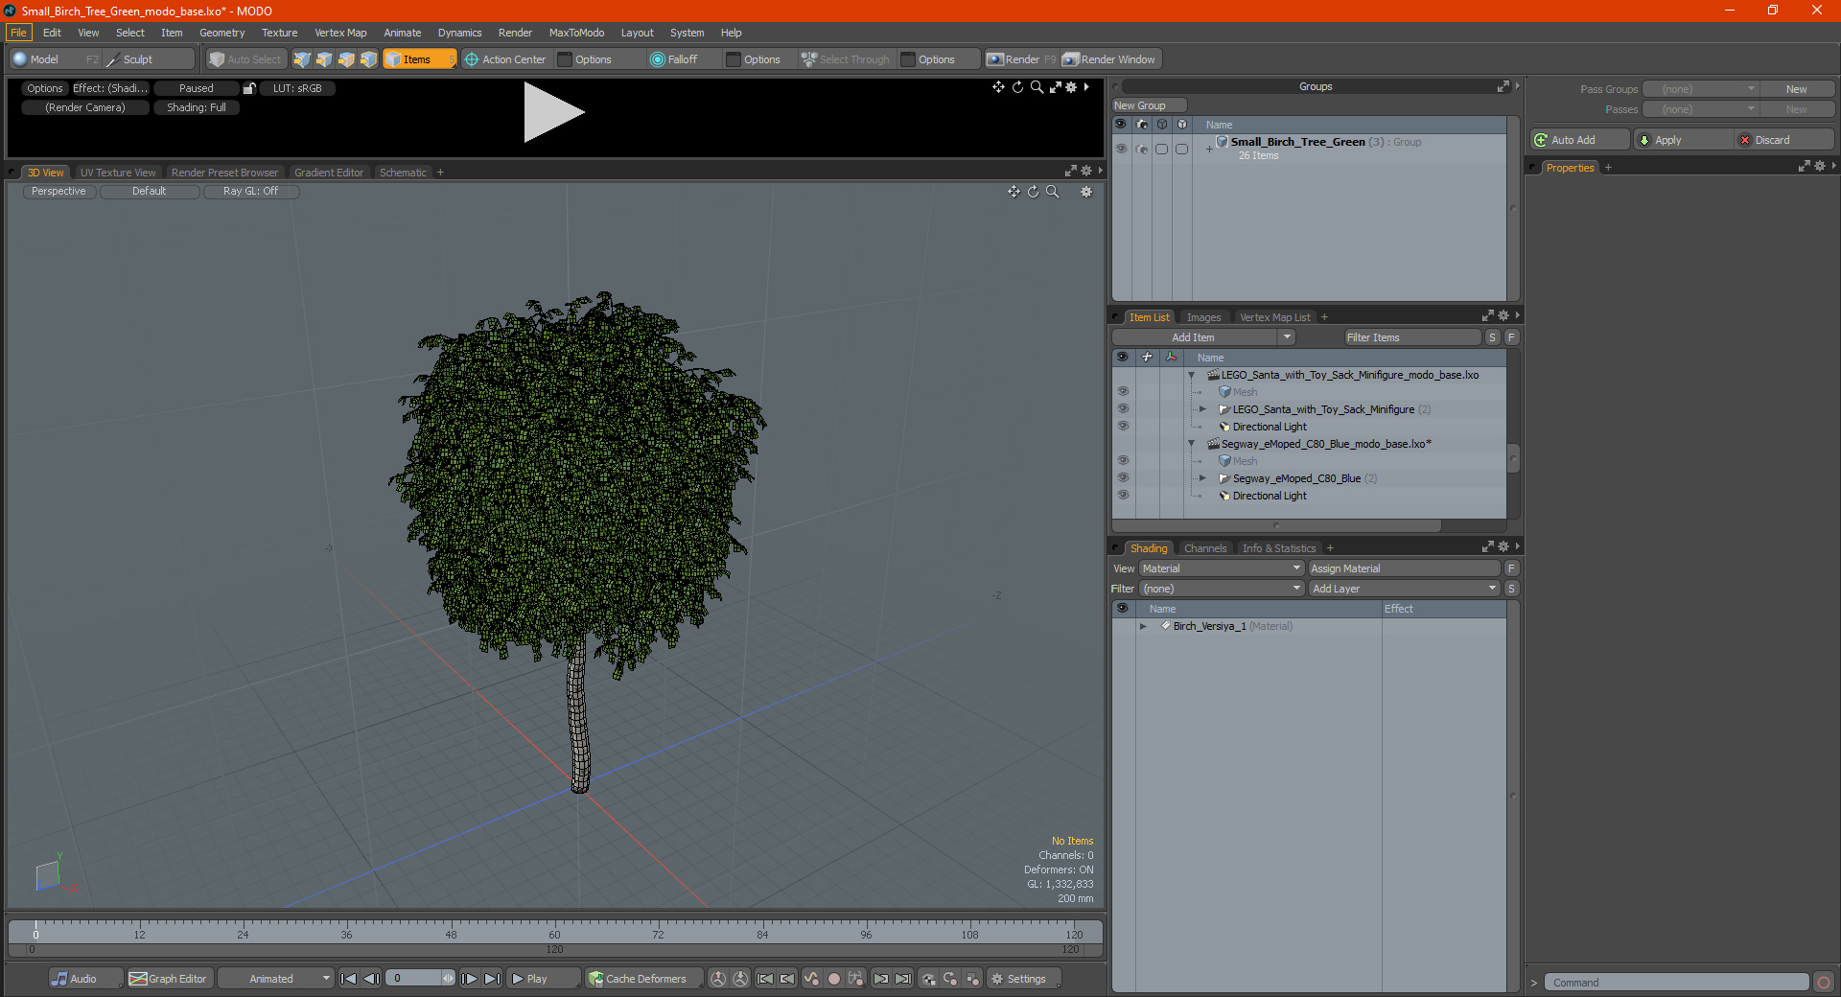Image resolution: width=1841 pixels, height=997 pixels.
Task: Go to last frame
Action: (x=492, y=979)
